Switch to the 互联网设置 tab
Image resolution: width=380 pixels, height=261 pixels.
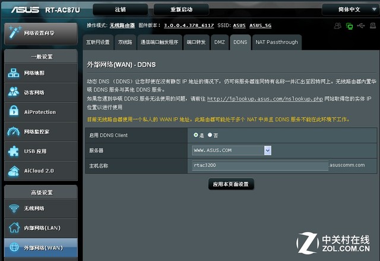pyautogui.click(x=98, y=42)
